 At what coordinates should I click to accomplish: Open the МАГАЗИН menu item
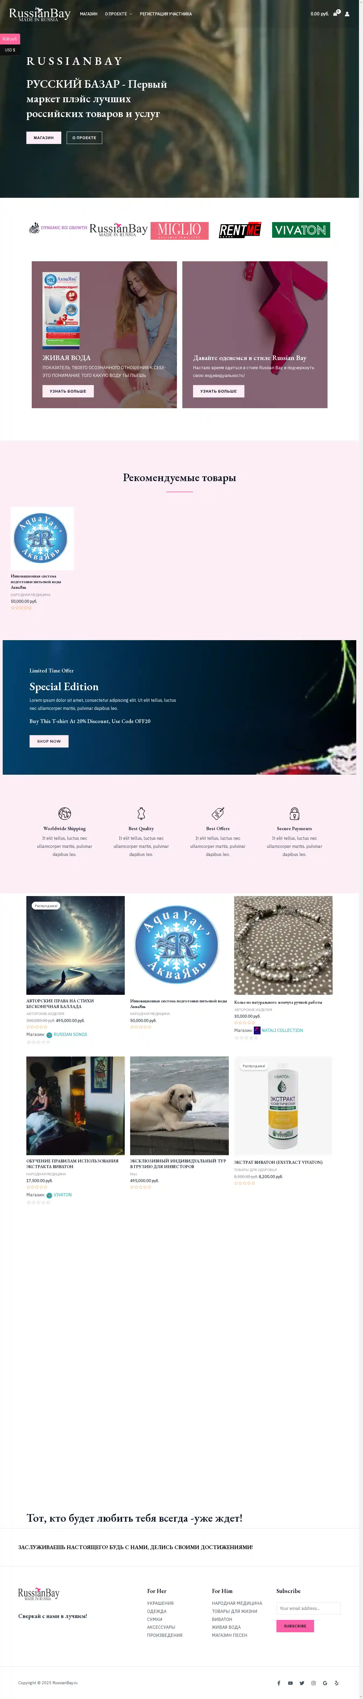[x=88, y=14]
